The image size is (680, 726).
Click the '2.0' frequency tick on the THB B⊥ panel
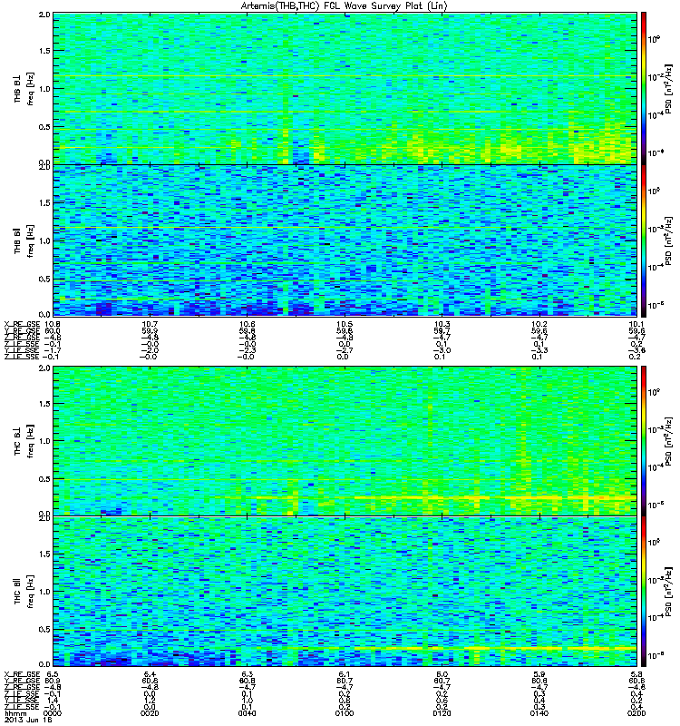(x=44, y=15)
